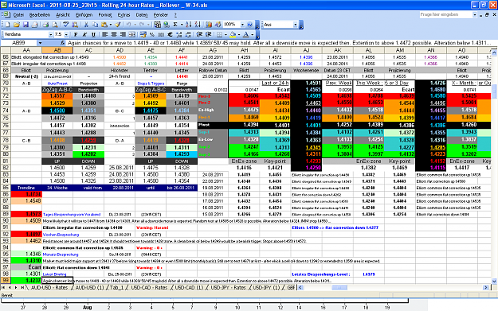Open the Verdana font name dropdown

tap(50, 34)
